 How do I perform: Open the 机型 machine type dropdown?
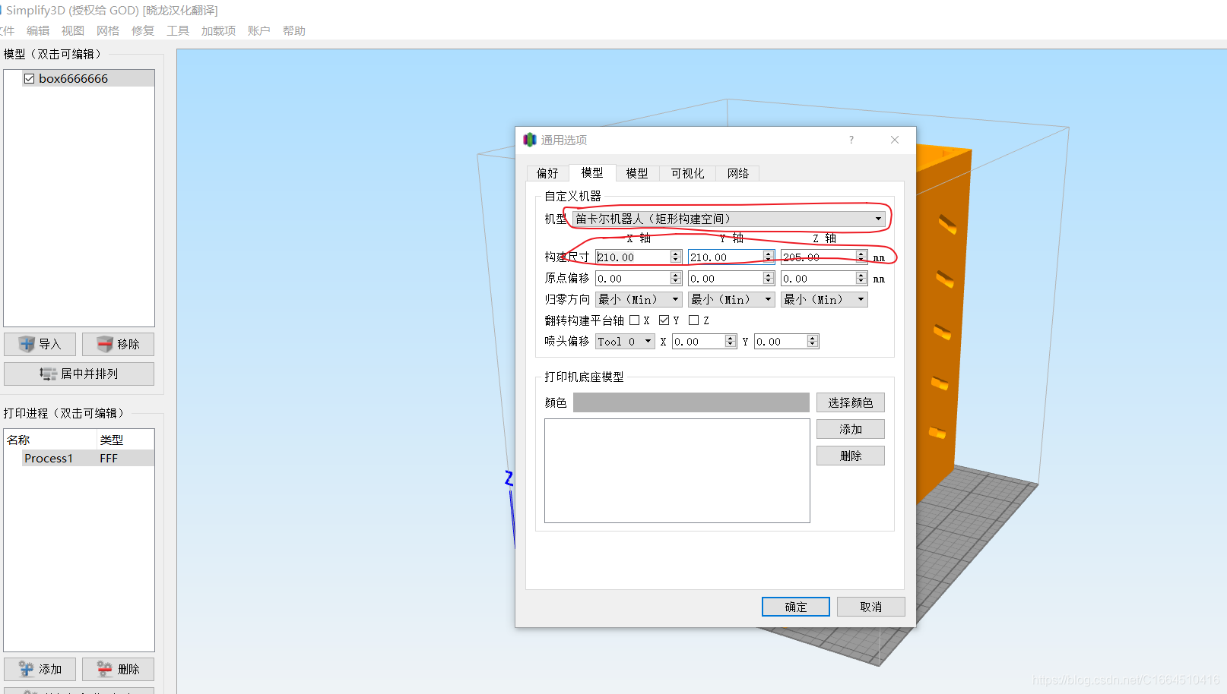(x=728, y=219)
